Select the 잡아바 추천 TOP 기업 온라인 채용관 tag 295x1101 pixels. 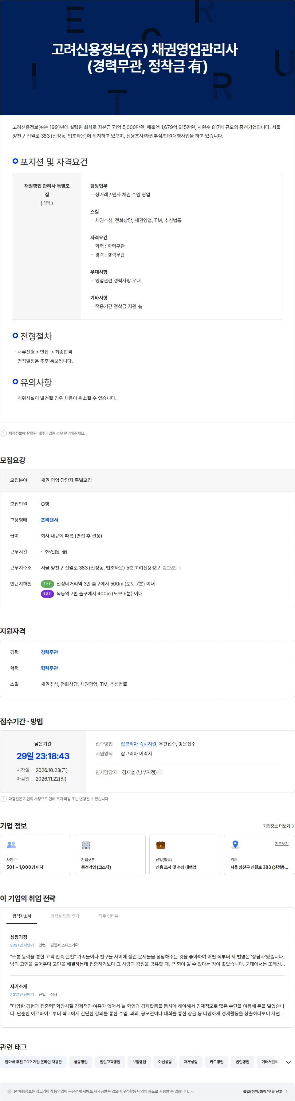point(33,1062)
